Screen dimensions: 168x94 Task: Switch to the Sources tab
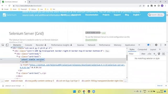coord(81,45)
